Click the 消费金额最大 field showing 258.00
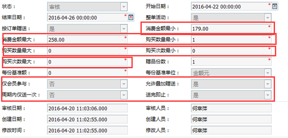The height and width of the screenshot is (138, 288). 87,40
